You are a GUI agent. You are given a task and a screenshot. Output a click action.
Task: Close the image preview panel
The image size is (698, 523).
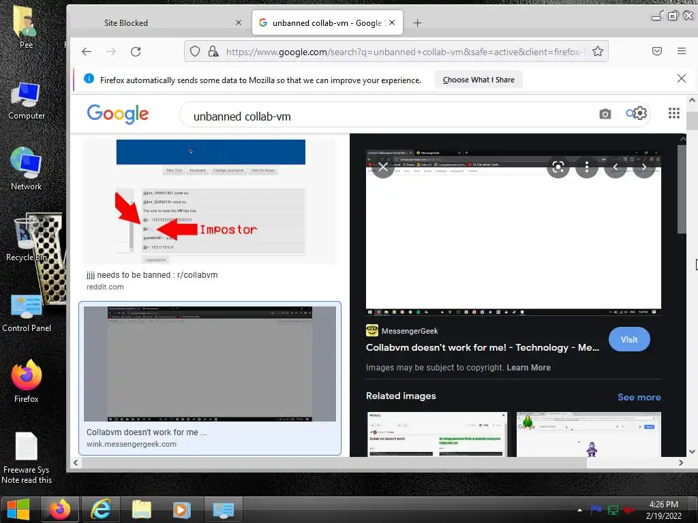coord(383,168)
